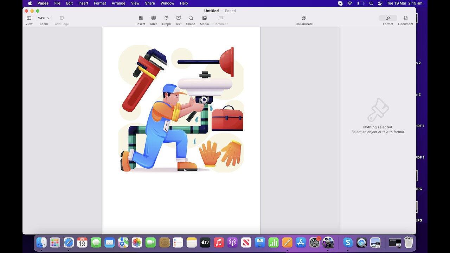
Task: Open Skype in the Dock
Action: point(348,242)
